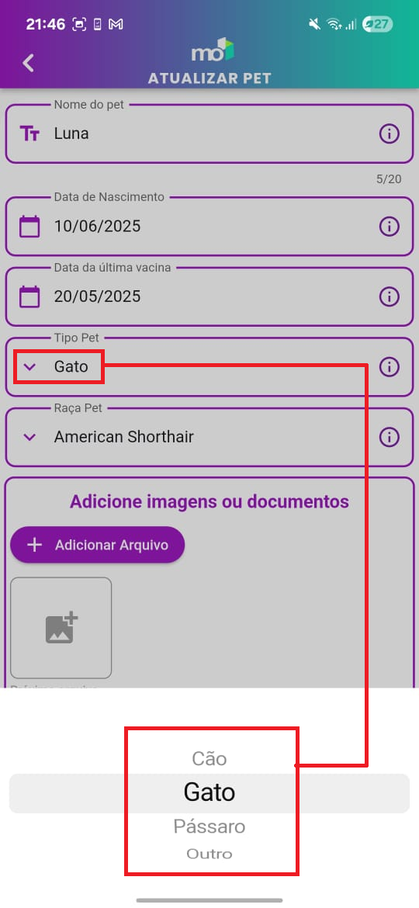Open info for Data de Nascimento field
This screenshot has height=908, width=419.
point(389,226)
